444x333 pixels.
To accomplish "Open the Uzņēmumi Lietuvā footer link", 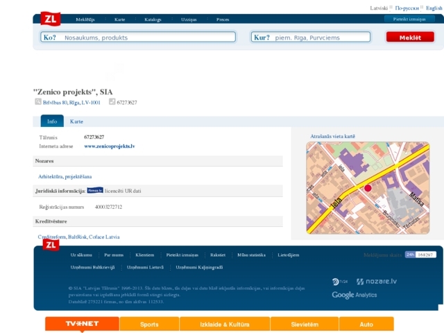I will point(145,267).
